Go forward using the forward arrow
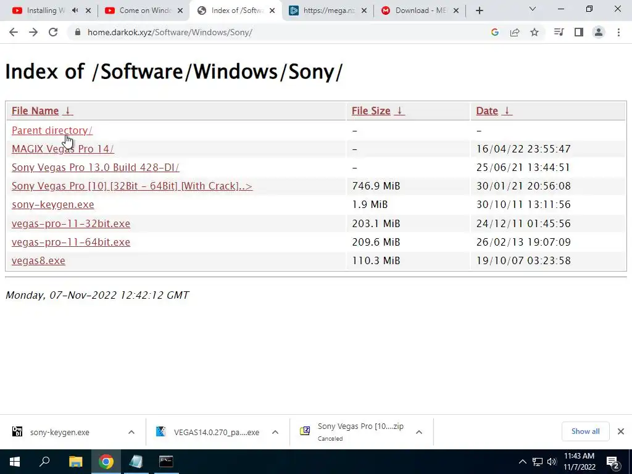632x474 pixels. click(33, 32)
